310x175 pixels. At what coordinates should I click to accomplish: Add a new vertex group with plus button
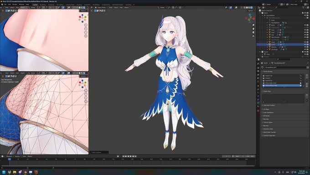pos(307,75)
